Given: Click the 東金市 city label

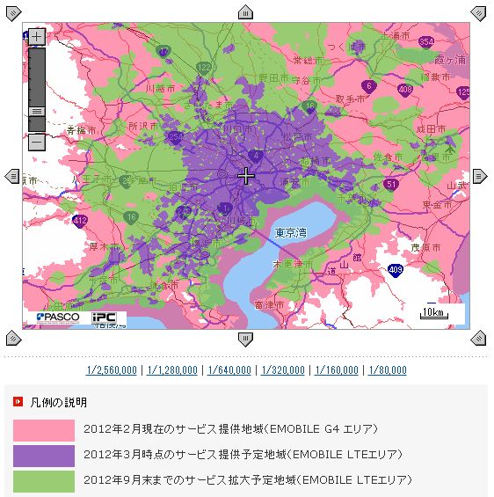Looking at the screenshot, I should 438,205.
